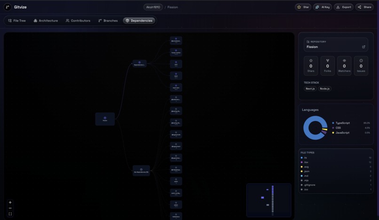The width and height of the screenshot is (379, 220).
Task: Zoom out with the minus control
Action: point(10,208)
